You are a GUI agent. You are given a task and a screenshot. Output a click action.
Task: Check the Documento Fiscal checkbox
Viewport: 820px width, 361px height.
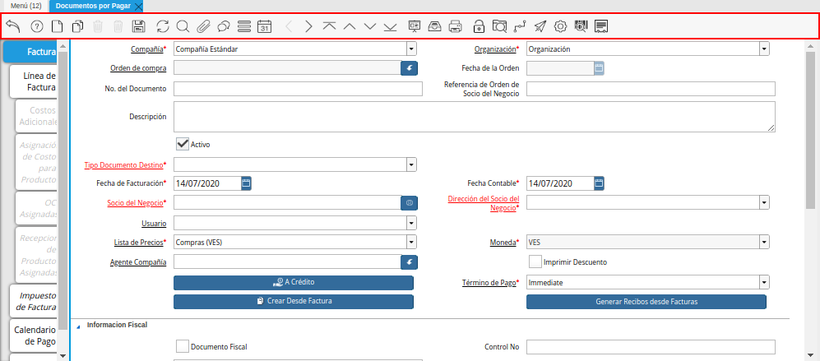[x=183, y=347]
